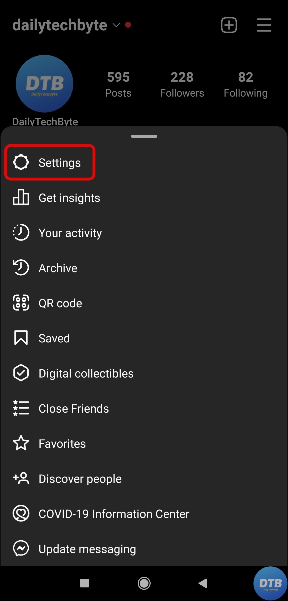Open Saved posts bookmark icon

(21, 338)
